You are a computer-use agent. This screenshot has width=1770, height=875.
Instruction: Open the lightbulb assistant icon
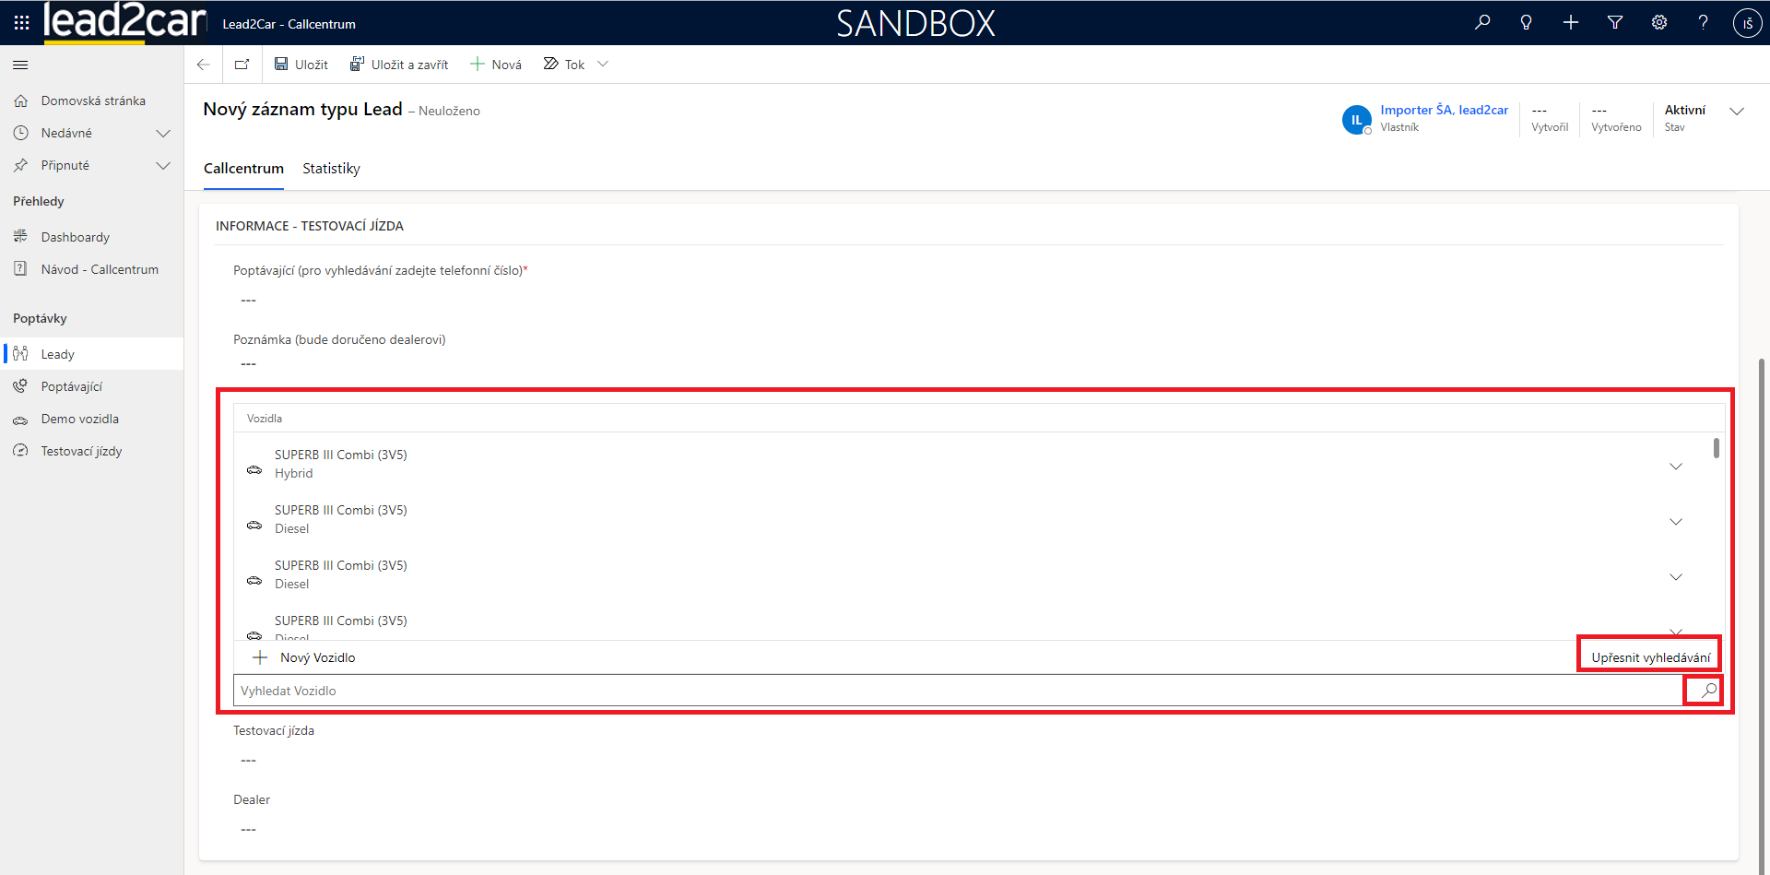click(1527, 23)
